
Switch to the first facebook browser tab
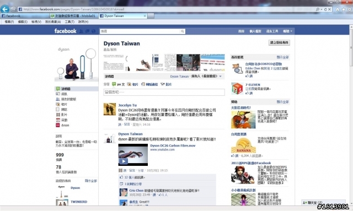[x=25, y=16]
